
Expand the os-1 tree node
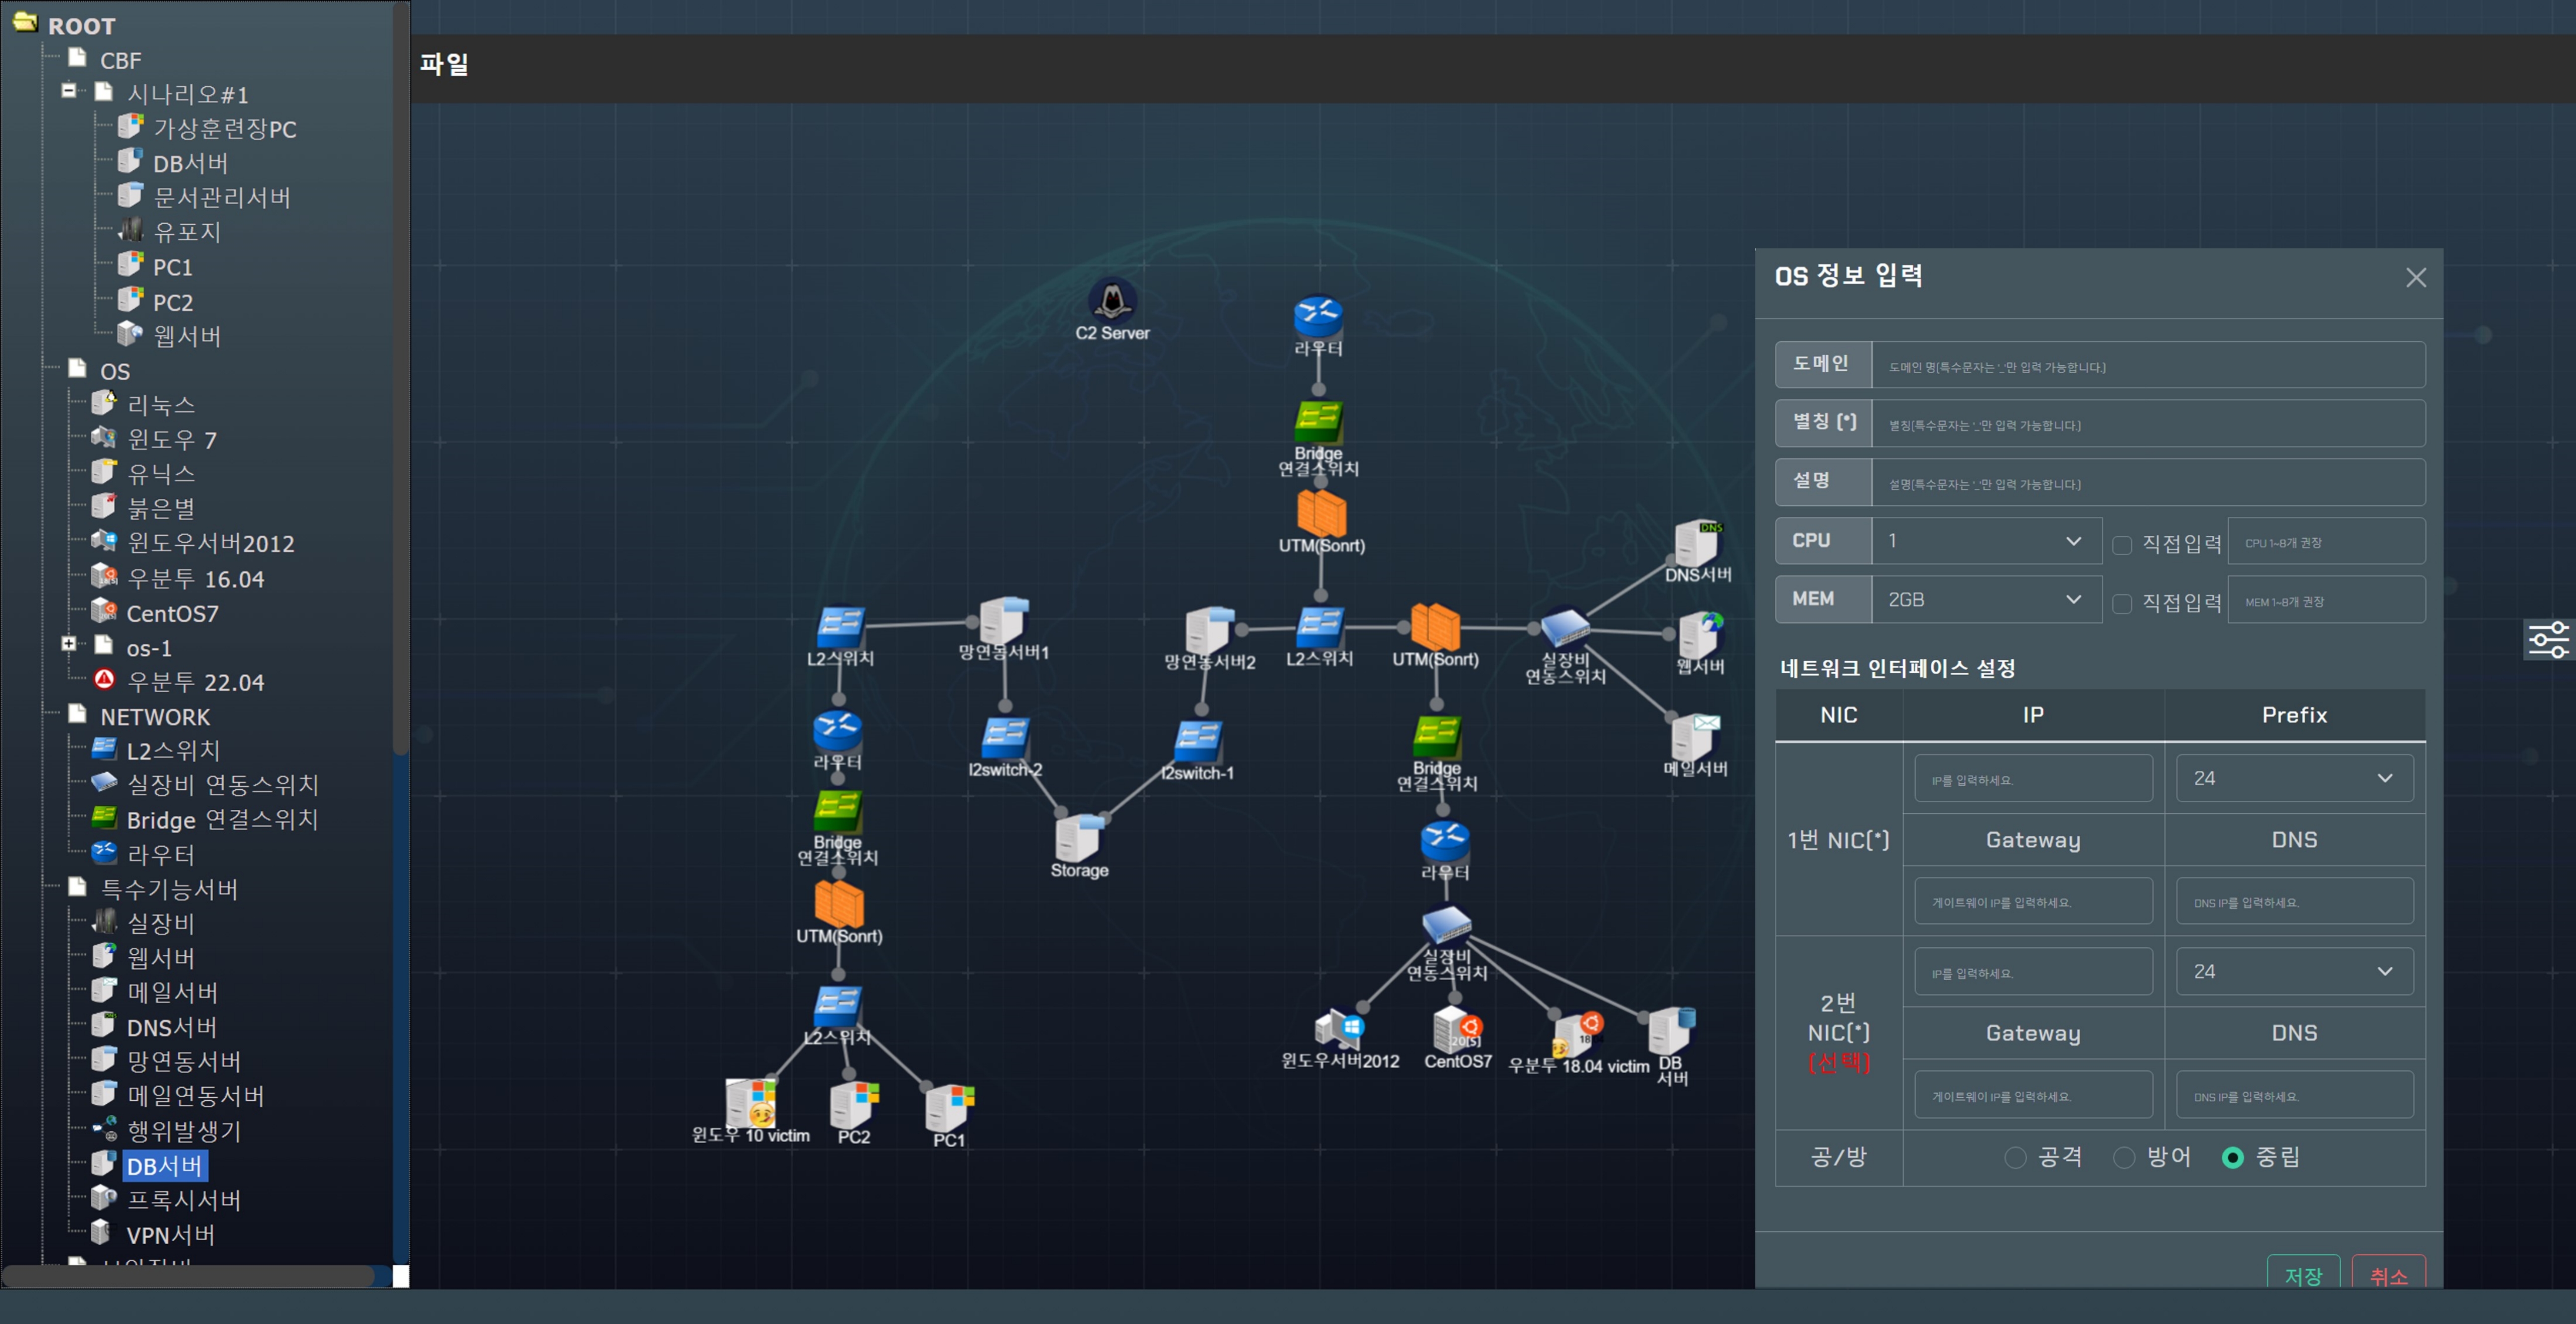pos(68,644)
